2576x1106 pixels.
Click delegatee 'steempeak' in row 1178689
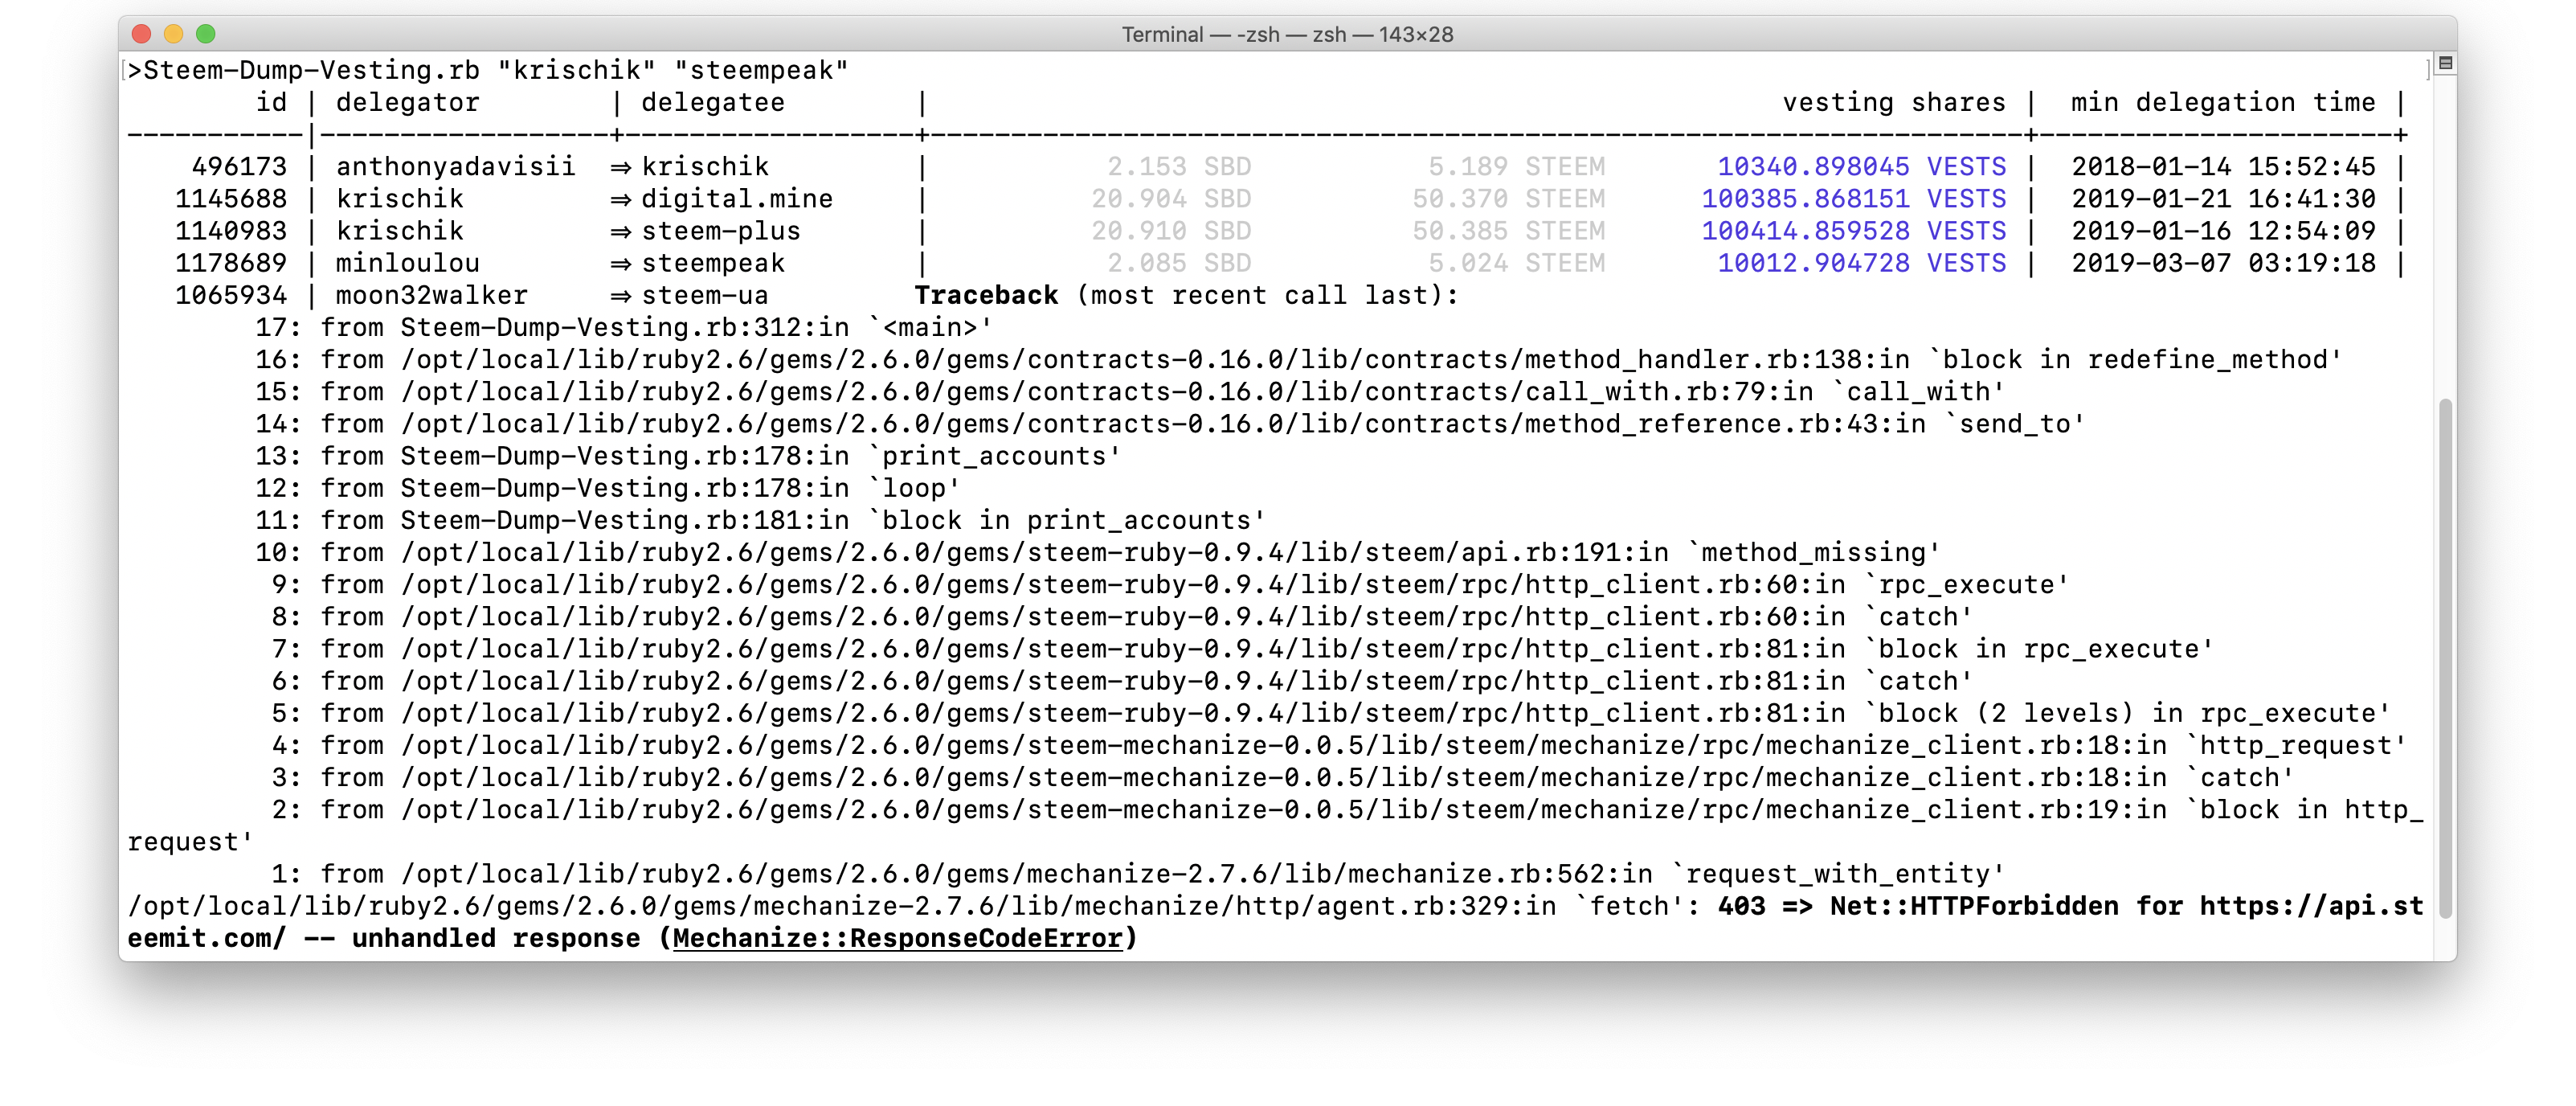click(713, 263)
